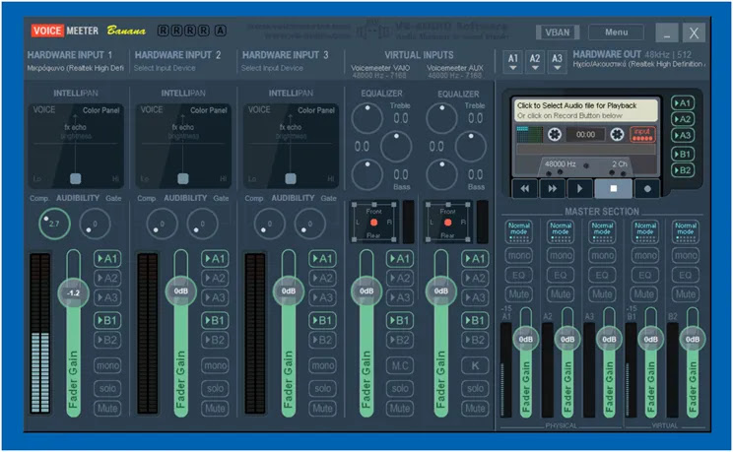Start recording with the record button
The width and height of the screenshot is (733, 452).
(x=647, y=188)
